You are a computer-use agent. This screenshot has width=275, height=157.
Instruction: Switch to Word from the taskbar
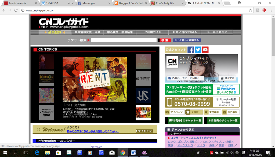[133, 153]
